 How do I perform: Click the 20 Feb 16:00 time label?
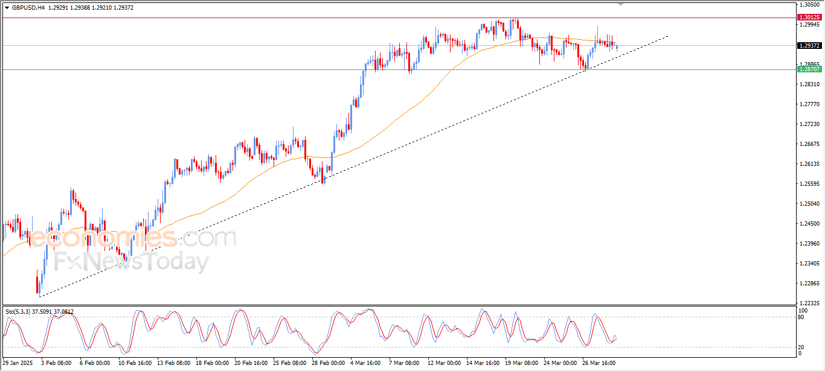click(252, 363)
